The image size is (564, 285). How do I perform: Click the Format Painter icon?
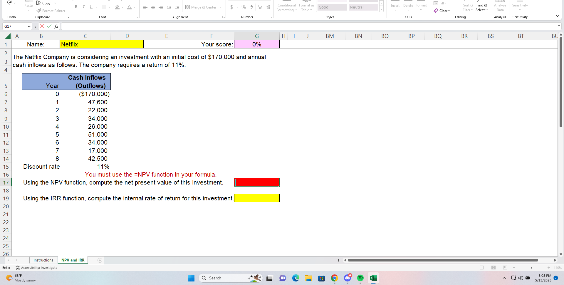point(38,11)
